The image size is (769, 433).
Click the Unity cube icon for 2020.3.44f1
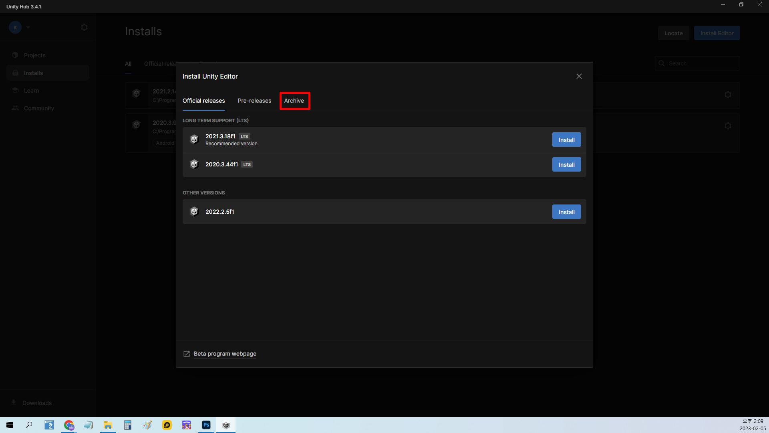click(194, 164)
